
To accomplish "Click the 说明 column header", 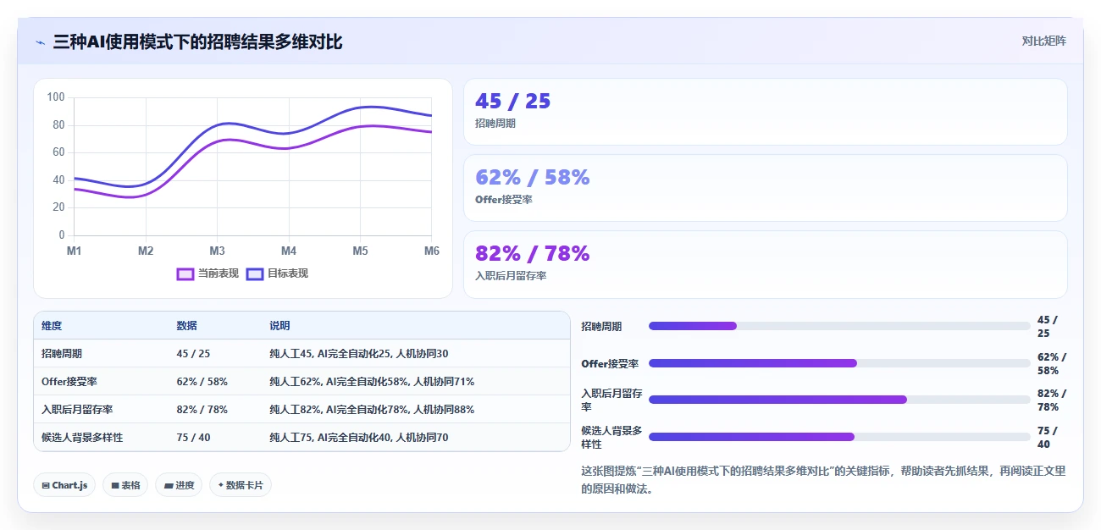I will tap(279, 326).
